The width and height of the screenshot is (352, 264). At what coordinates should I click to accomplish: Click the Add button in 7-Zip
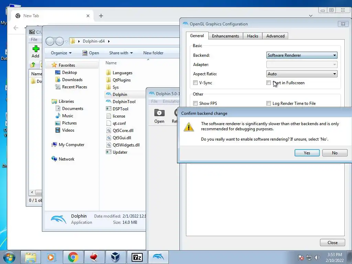(35, 52)
